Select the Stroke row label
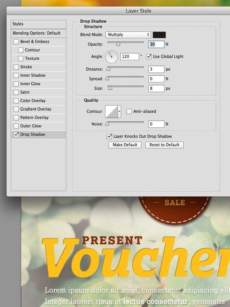Viewport: 230px width, 307px height. (26, 67)
